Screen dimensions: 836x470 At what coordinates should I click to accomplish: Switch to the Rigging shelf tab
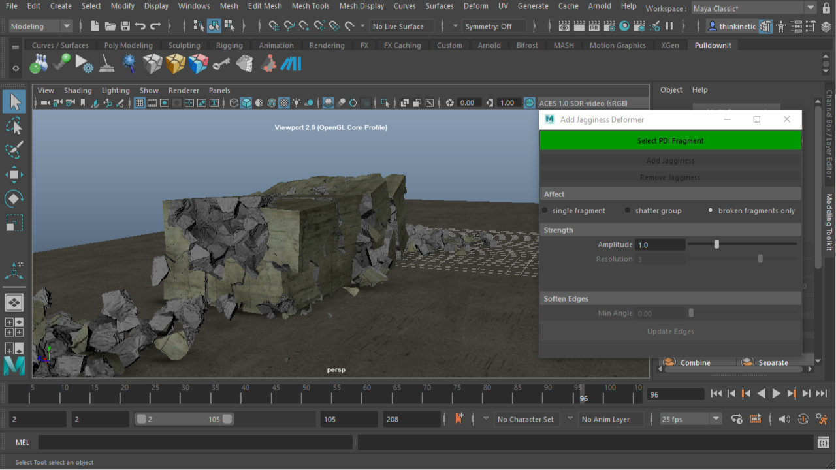[x=229, y=46]
